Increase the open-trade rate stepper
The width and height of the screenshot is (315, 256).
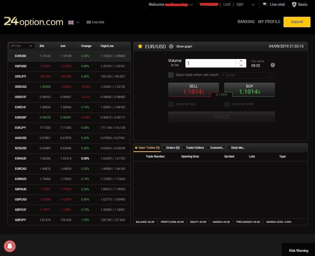[x=271, y=74]
